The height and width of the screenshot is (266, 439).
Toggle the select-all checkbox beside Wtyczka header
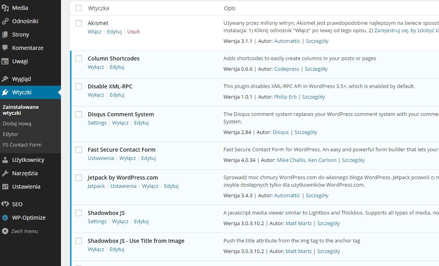[79, 8]
